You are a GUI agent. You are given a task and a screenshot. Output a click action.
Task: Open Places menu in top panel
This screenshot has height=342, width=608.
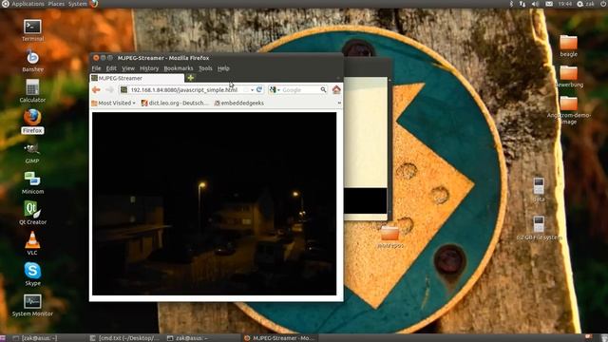pyautogui.click(x=56, y=4)
